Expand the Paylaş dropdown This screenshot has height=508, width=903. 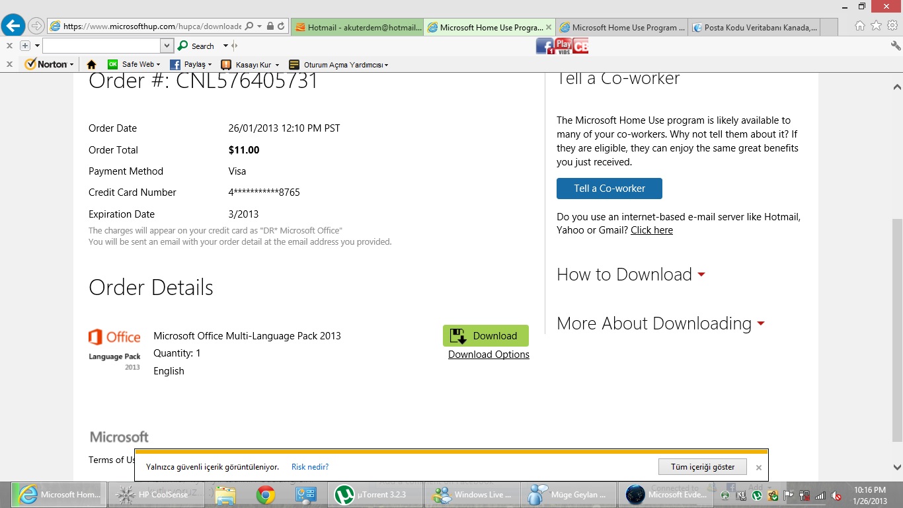click(210, 65)
